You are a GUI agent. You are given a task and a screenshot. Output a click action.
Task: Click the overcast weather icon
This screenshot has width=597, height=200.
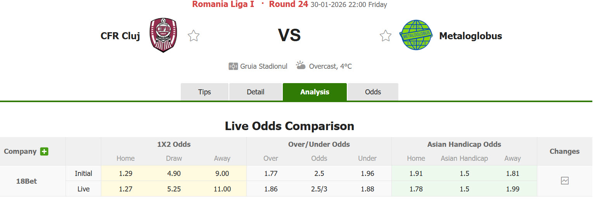coord(301,65)
